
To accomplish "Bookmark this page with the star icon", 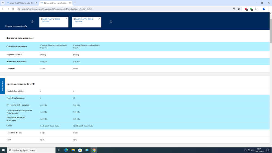I will coord(239,9).
